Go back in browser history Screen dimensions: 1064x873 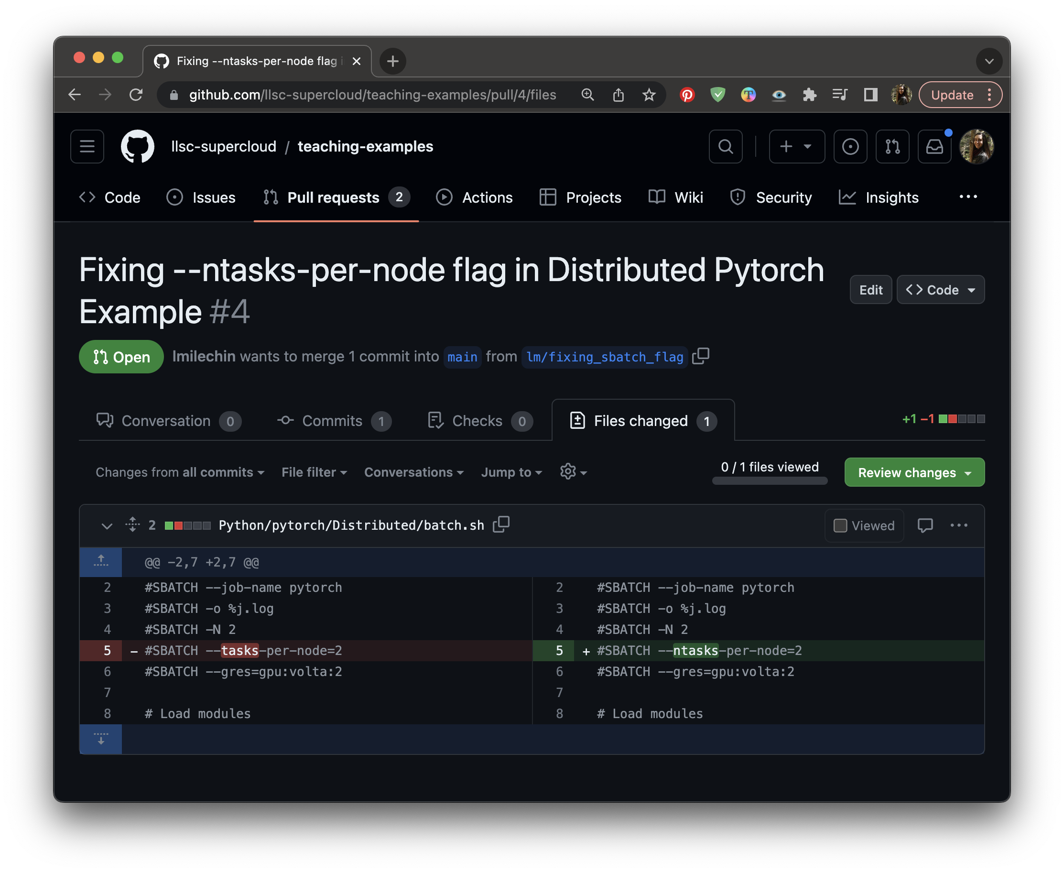[75, 95]
